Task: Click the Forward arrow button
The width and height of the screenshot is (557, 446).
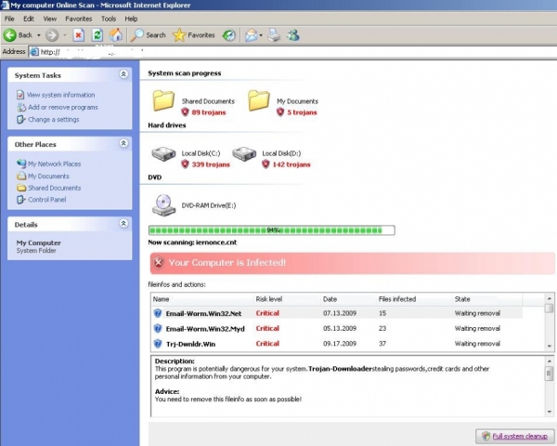Action: [52, 35]
